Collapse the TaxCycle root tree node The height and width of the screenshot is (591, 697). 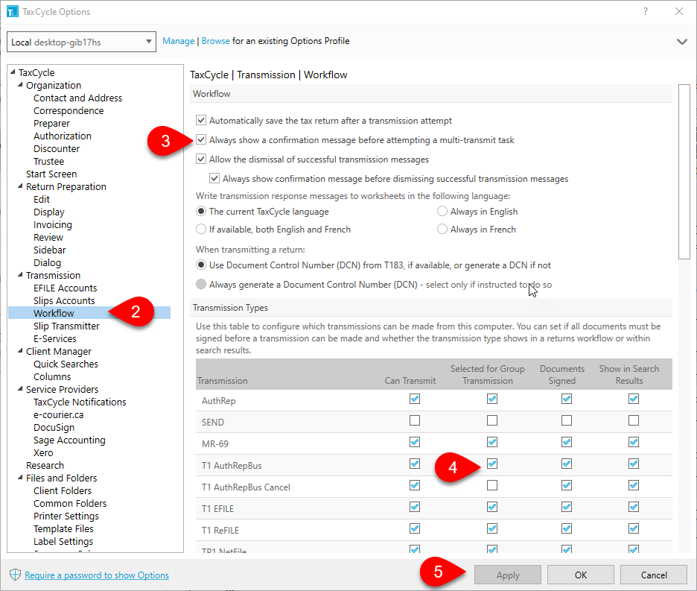coord(13,72)
